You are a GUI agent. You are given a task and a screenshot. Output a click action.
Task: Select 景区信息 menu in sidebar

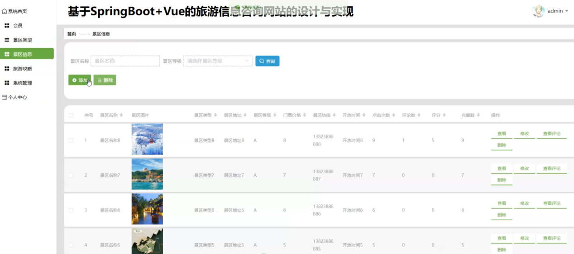(27, 54)
